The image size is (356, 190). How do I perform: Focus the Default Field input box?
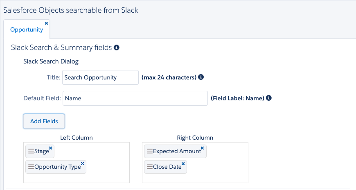[x=135, y=98]
